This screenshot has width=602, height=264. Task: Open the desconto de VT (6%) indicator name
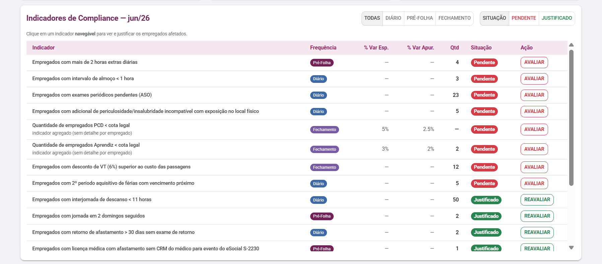[x=111, y=167]
